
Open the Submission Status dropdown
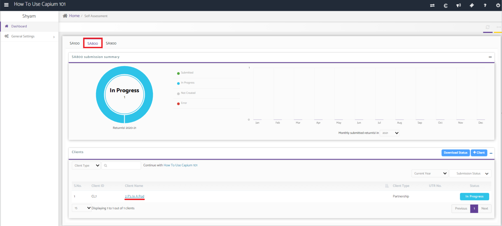pos(470,173)
